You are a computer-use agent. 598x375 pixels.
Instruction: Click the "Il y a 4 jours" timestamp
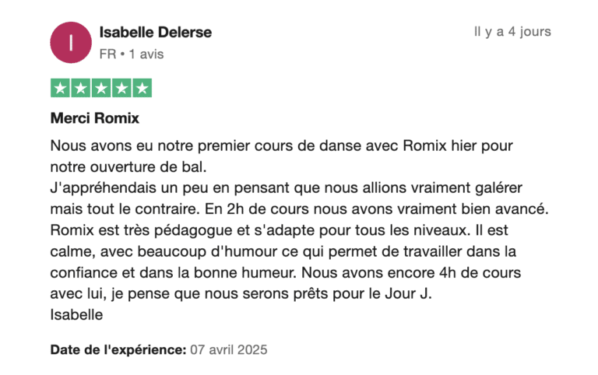512,32
